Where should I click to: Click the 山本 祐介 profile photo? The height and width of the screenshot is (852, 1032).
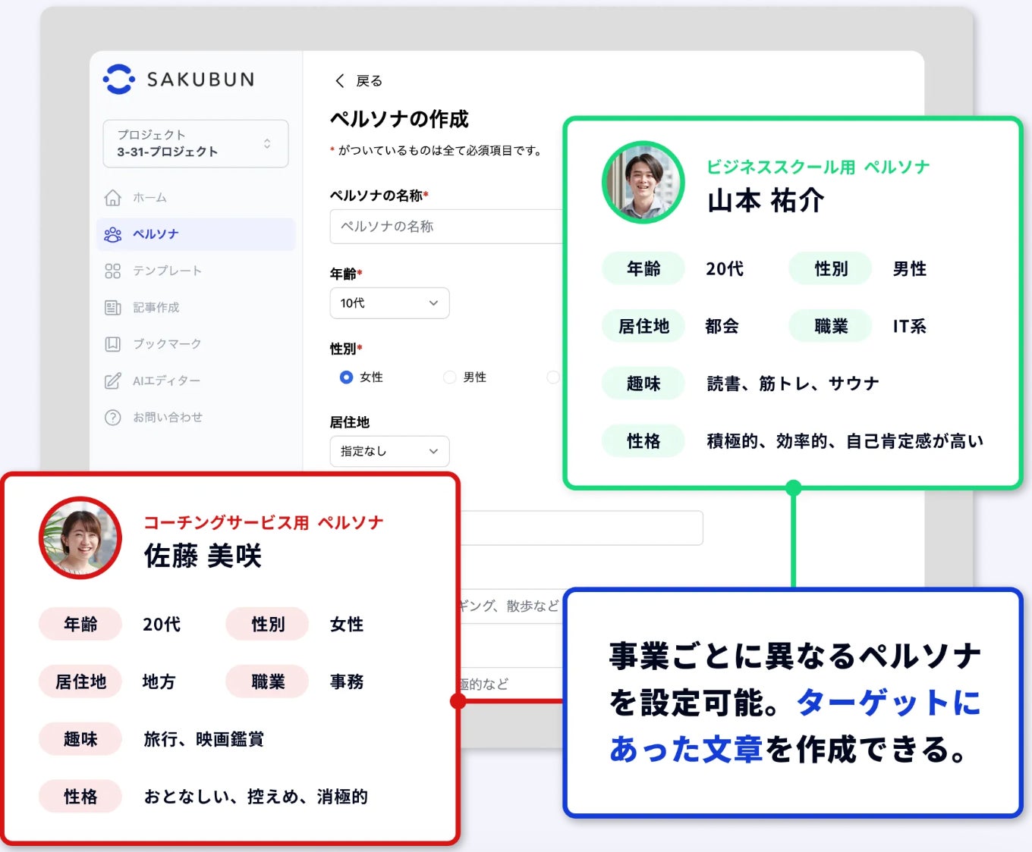(x=643, y=182)
